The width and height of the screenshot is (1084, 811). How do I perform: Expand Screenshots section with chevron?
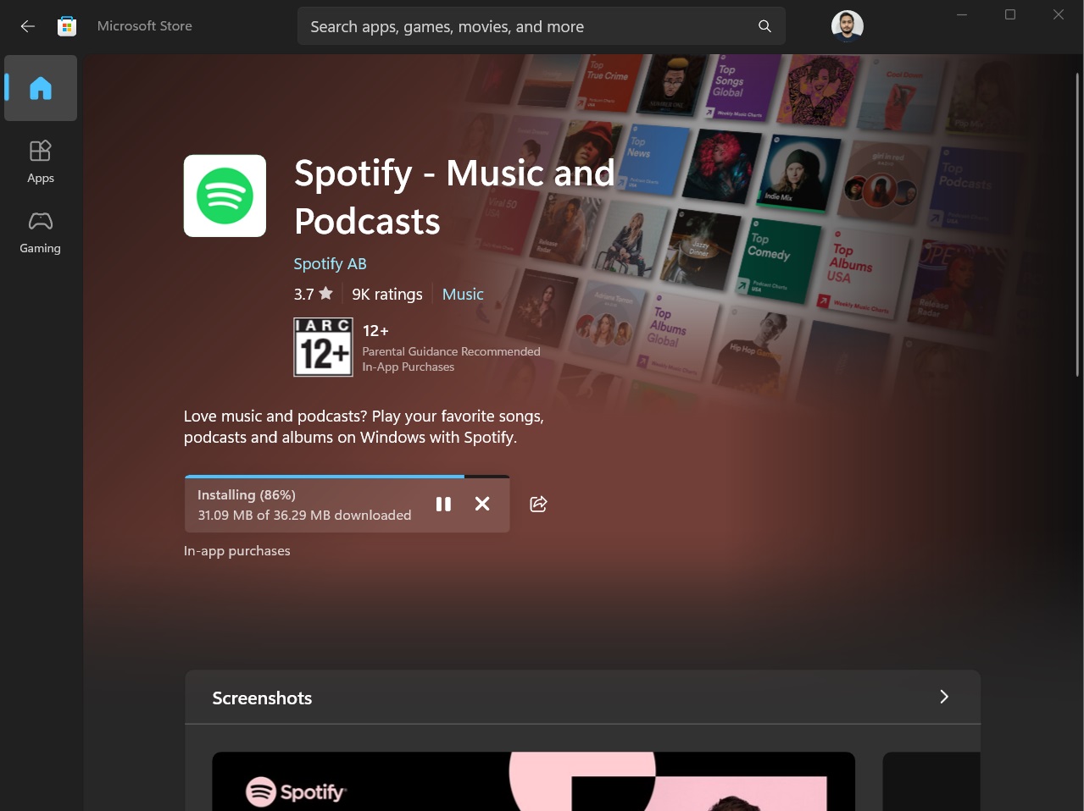(x=944, y=697)
